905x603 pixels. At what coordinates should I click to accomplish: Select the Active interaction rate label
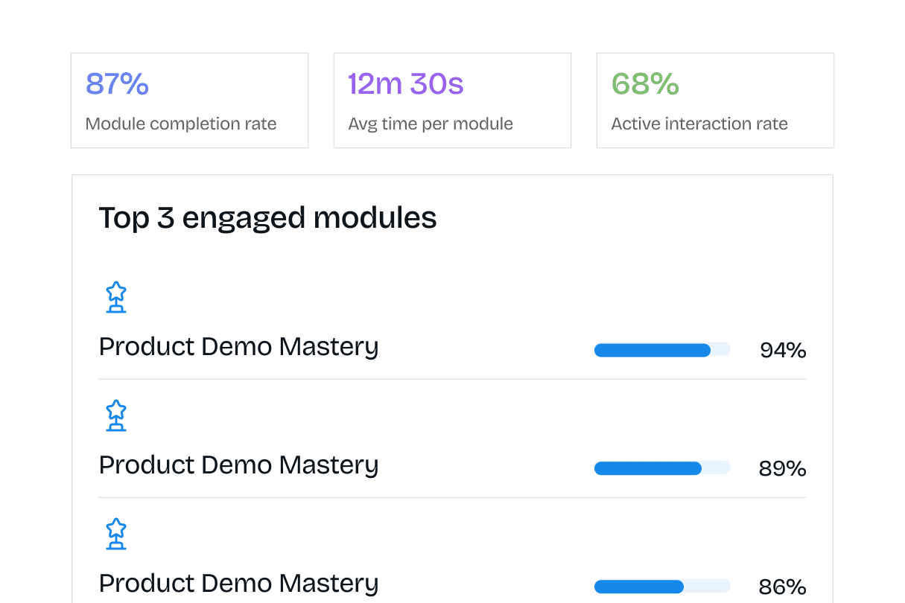pyautogui.click(x=699, y=124)
